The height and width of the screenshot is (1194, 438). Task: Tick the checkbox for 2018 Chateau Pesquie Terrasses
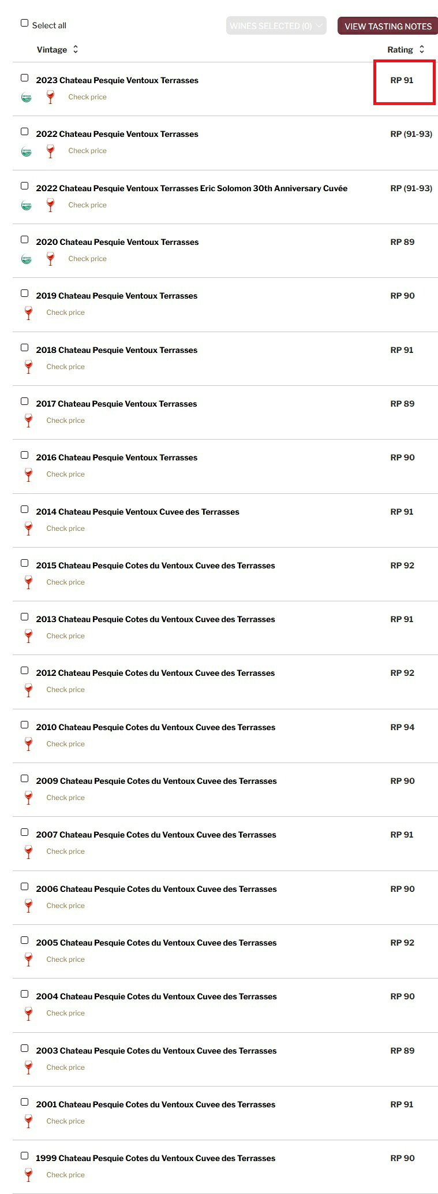pos(24,347)
